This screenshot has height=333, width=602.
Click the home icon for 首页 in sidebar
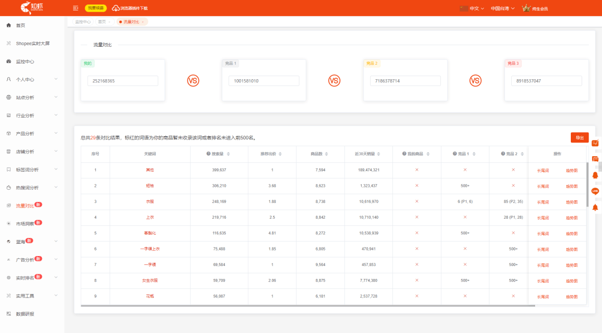(8, 25)
